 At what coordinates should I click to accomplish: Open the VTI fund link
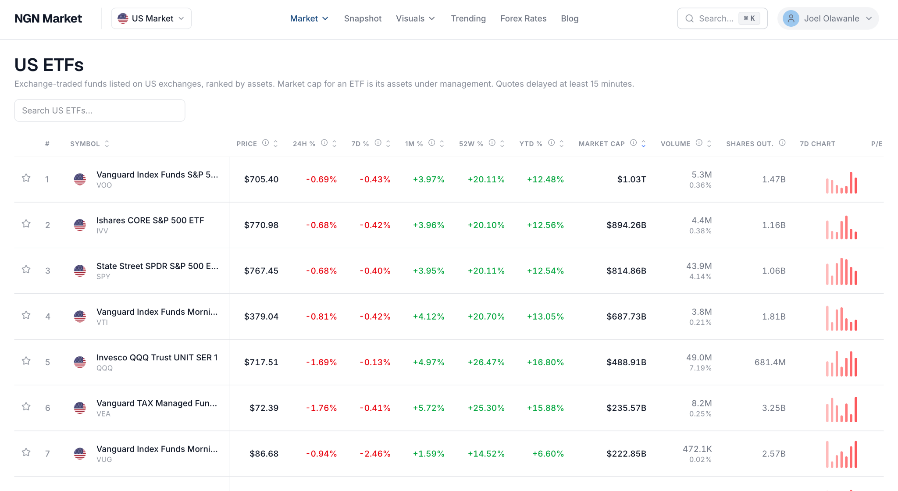point(157,312)
